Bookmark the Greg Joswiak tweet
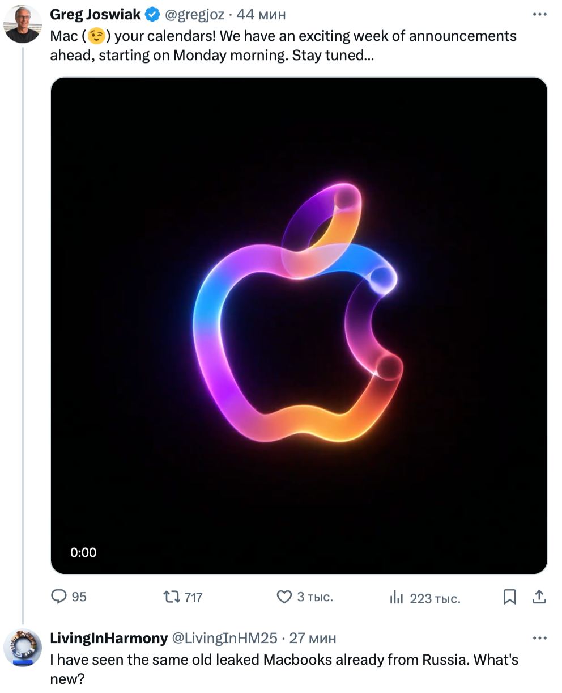The height and width of the screenshot is (693, 562). coord(509,597)
